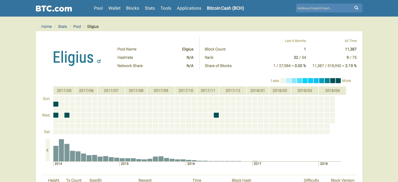
Task: Click the Last 6 Months column header
Action: pos(295,41)
